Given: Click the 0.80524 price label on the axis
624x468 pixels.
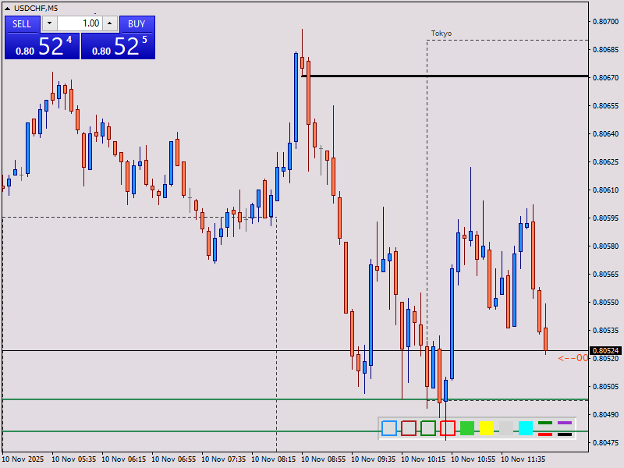Looking at the screenshot, I should coord(604,349).
